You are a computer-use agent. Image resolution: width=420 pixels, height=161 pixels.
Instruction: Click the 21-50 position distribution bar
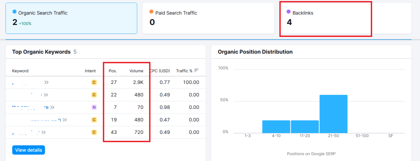pos(333,114)
